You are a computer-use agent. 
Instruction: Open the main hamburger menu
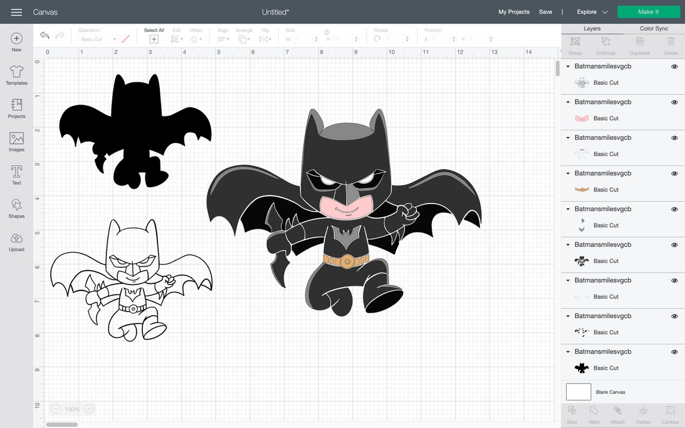click(16, 11)
